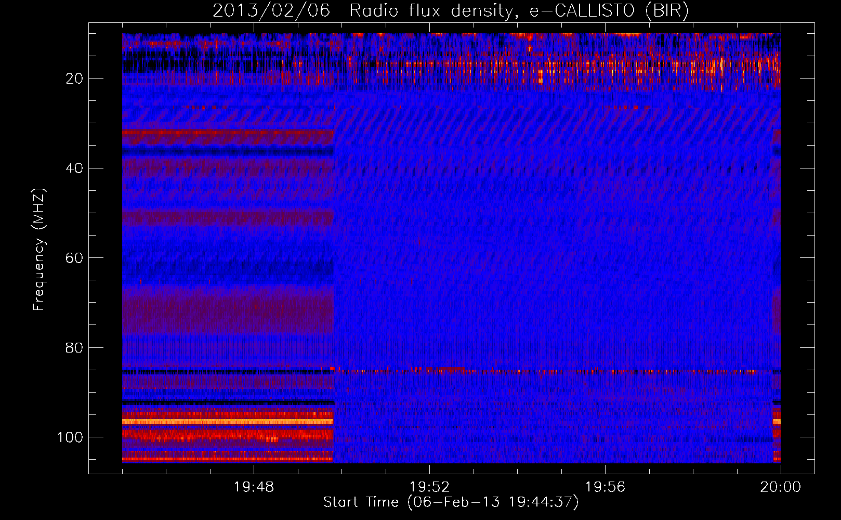The image size is (841, 520).
Task: Click the 19:48 time tick label
Action: pyautogui.click(x=254, y=487)
